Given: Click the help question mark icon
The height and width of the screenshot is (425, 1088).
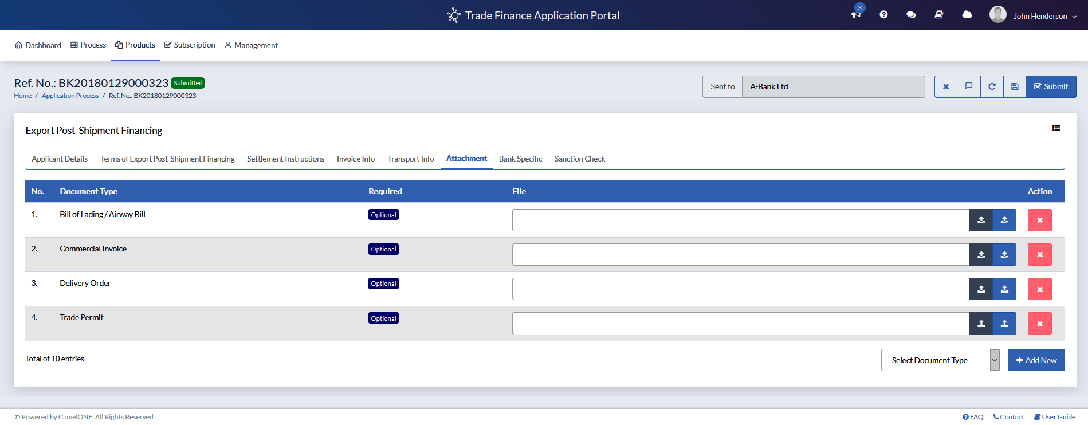Looking at the screenshot, I should (883, 15).
